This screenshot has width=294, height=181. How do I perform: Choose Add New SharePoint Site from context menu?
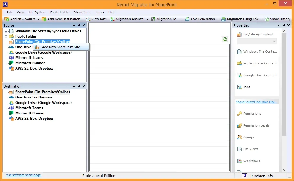pyautogui.click(x=61, y=47)
